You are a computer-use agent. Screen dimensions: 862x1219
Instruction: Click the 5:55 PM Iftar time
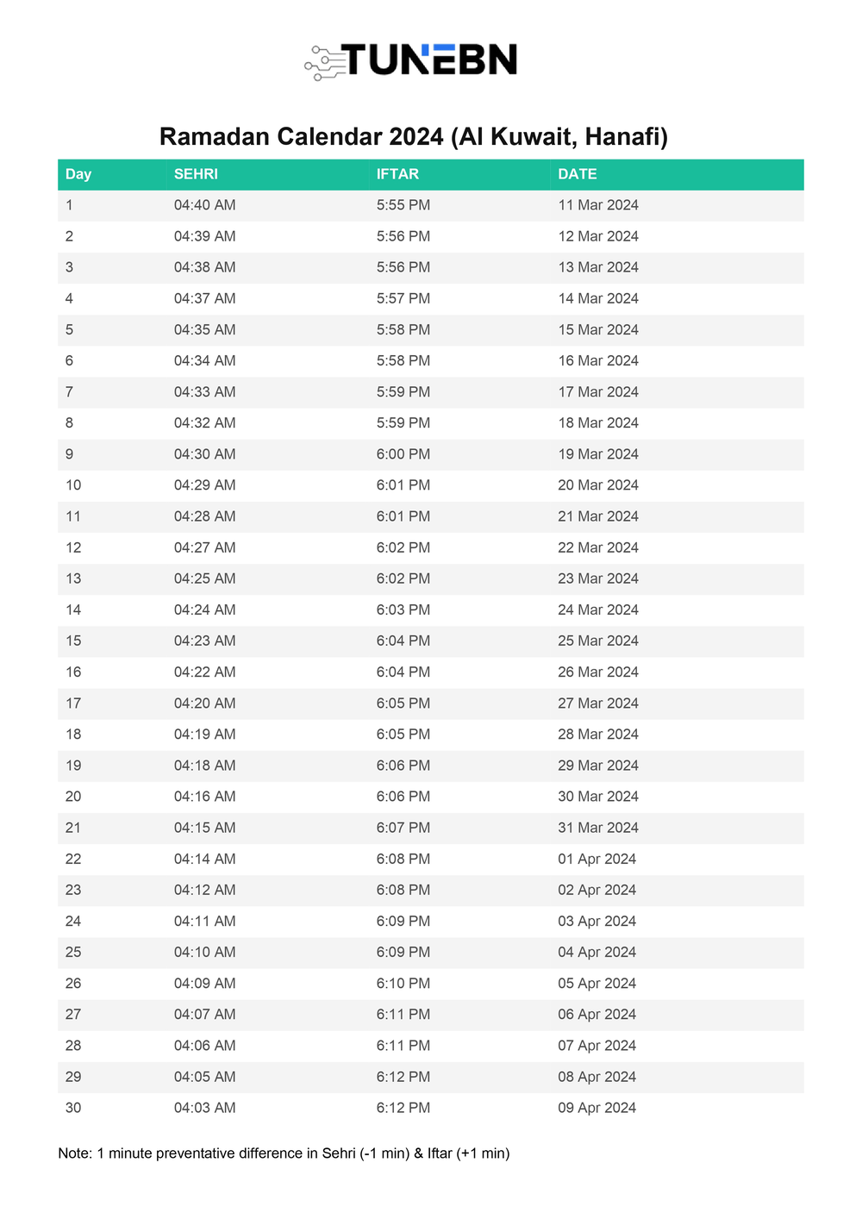[403, 205]
